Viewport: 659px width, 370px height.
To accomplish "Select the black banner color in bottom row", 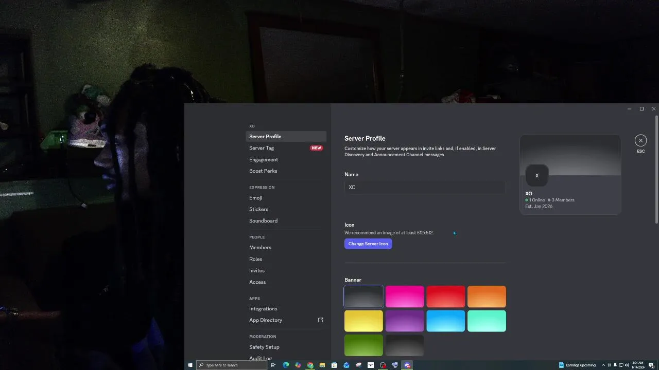I will click(x=405, y=345).
